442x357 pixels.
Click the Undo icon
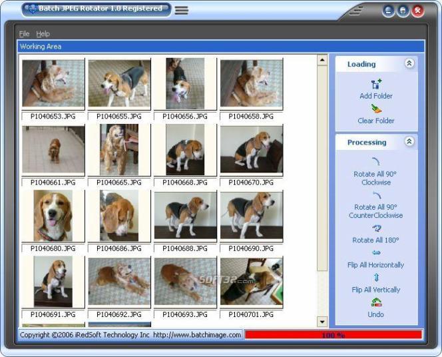click(x=376, y=302)
